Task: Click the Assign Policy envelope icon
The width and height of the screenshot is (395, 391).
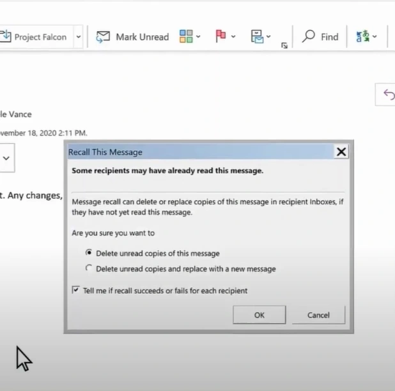Action: 257,36
